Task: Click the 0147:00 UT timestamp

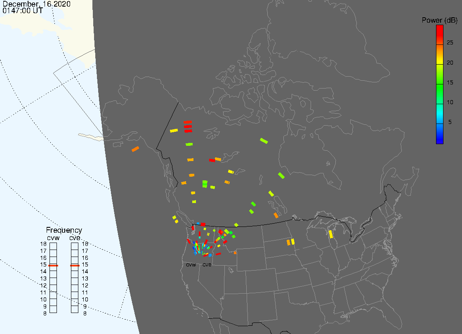Action: 23,11
